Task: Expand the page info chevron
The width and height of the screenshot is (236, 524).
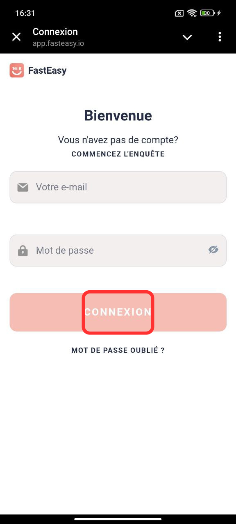Action: (x=187, y=37)
